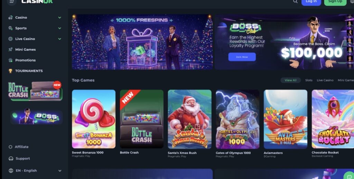Open the EN - English language dropdown
The width and height of the screenshot is (354, 179).
click(35, 170)
